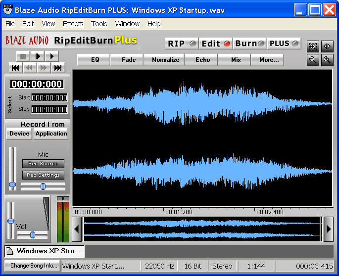Click the Zoom out magnifier icon

click(313, 60)
